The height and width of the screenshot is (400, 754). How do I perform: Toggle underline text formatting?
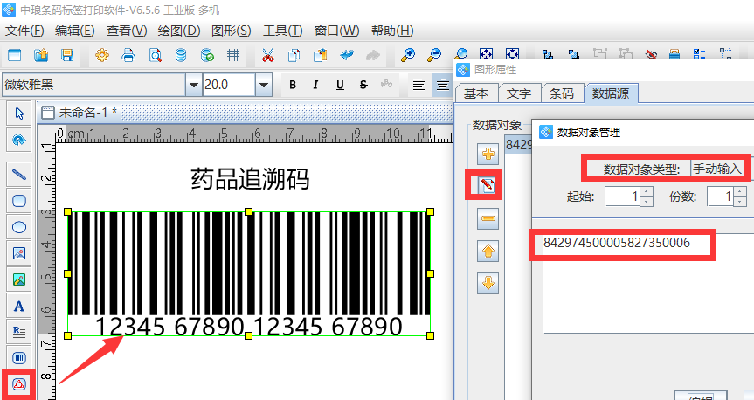(340, 85)
